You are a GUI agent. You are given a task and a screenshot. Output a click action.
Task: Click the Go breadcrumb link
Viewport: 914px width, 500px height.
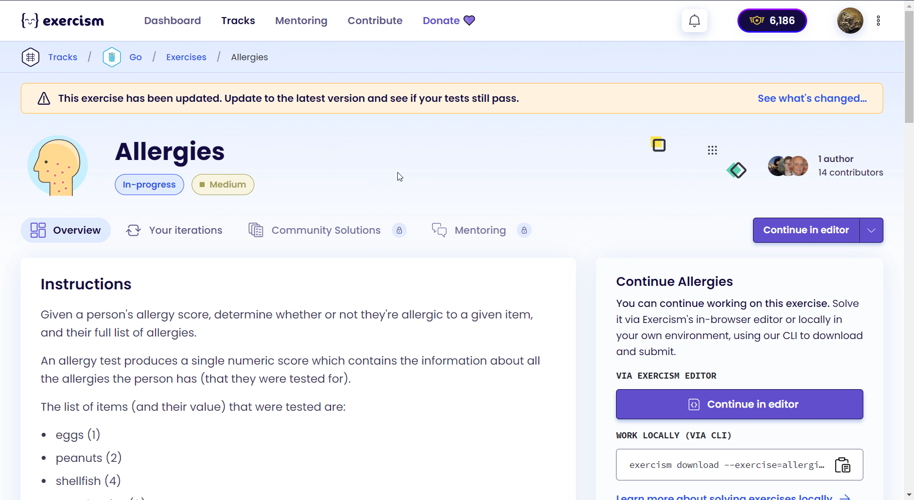point(135,57)
